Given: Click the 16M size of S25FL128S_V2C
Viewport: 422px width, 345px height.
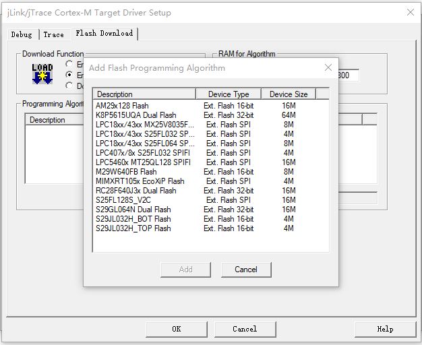Looking at the screenshot, I should (x=289, y=200).
